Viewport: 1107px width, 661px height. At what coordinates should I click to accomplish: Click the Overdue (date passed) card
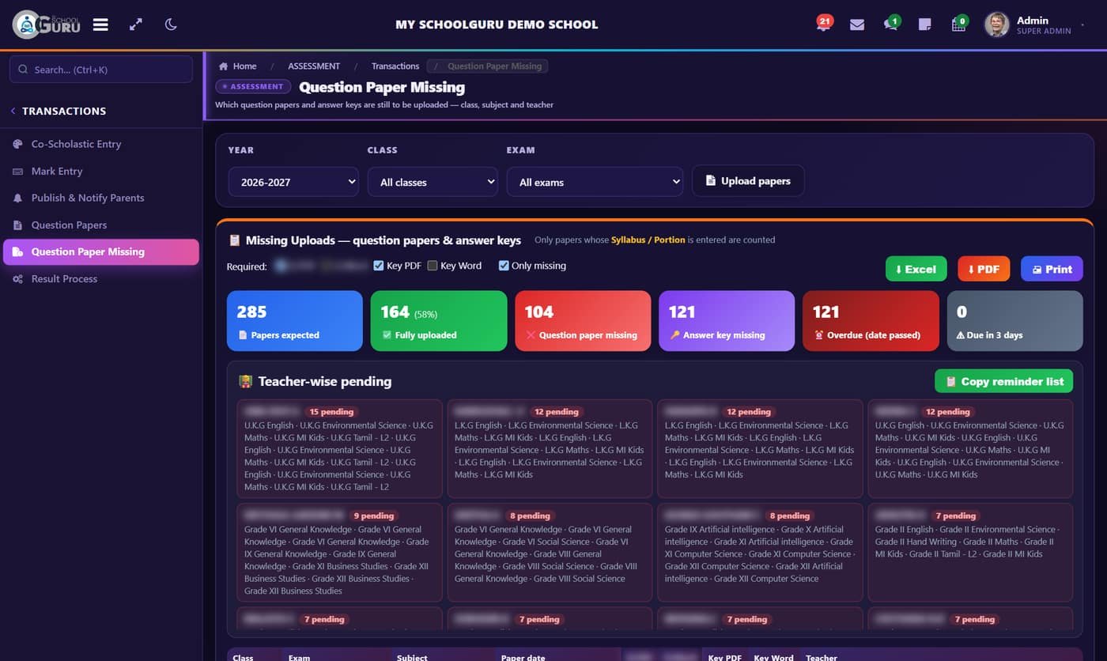tap(871, 321)
